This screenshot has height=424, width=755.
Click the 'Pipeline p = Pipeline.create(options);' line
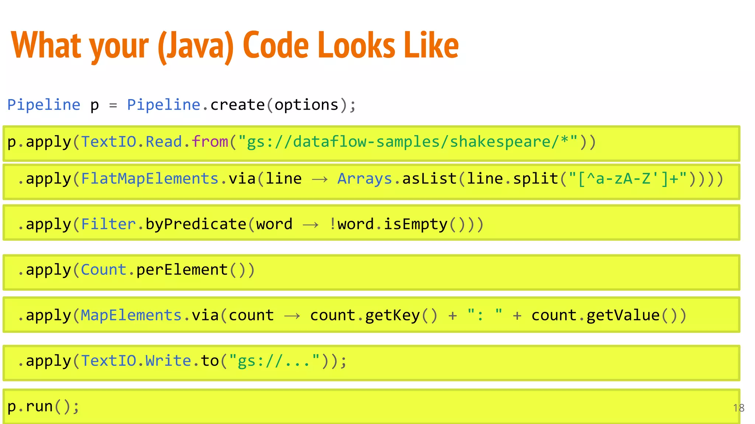(182, 105)
